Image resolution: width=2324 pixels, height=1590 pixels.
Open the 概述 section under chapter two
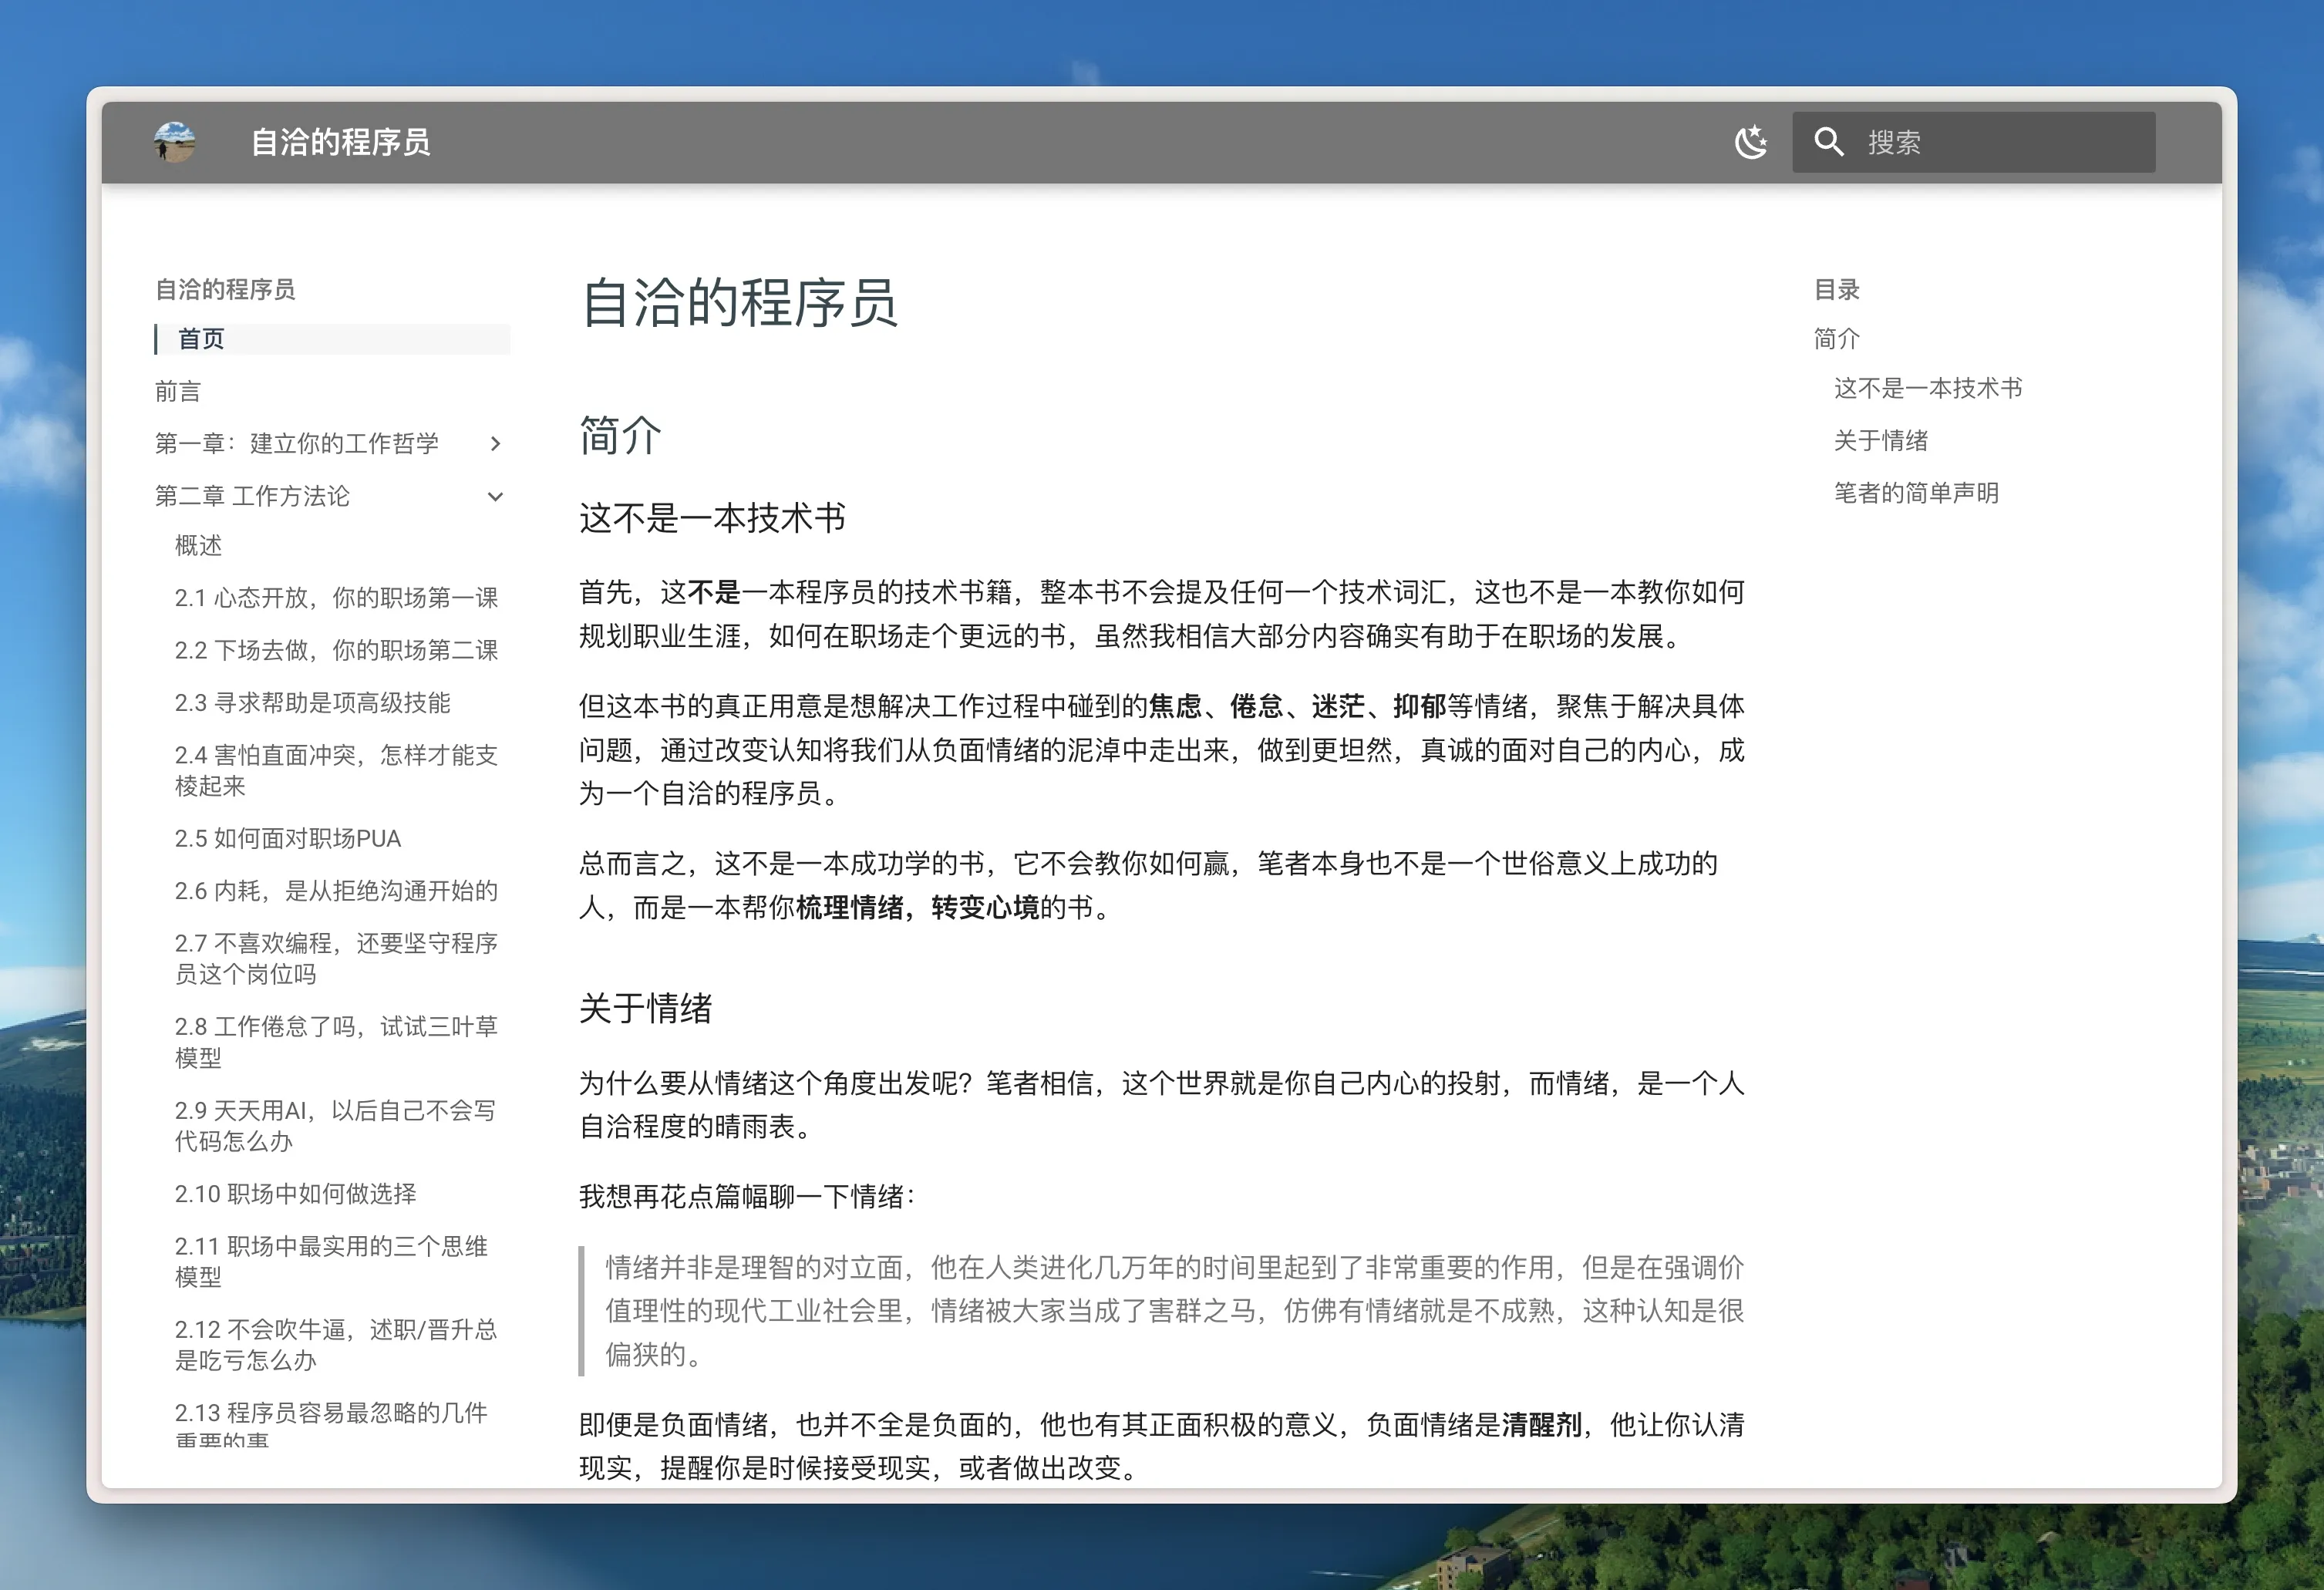[x=198, y=546]
